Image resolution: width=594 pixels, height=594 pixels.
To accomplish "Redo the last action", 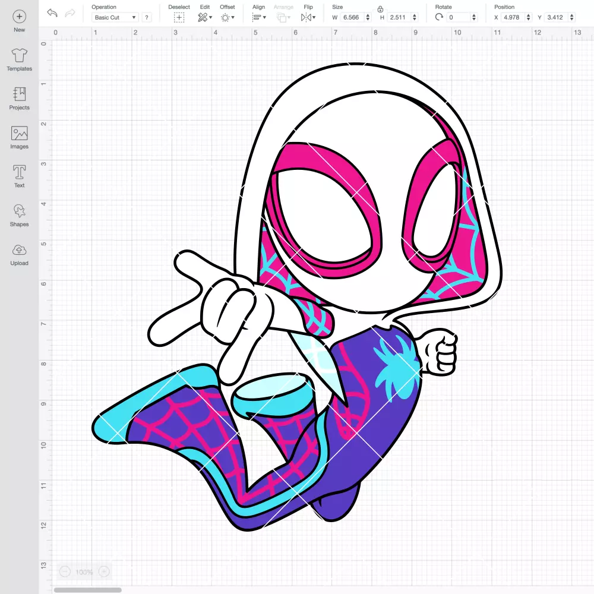I will pos(70,13).
